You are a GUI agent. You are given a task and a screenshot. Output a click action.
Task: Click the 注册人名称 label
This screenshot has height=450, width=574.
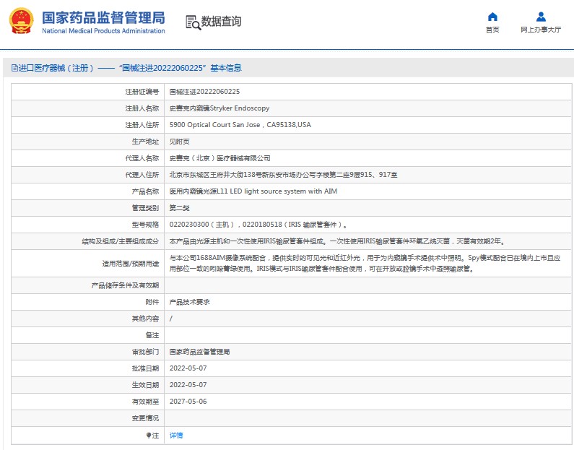coord(142,108)
